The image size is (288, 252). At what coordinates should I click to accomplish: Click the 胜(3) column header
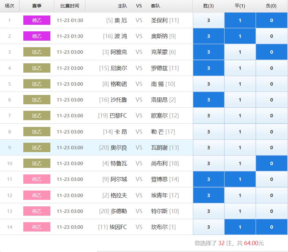point(208,6)
